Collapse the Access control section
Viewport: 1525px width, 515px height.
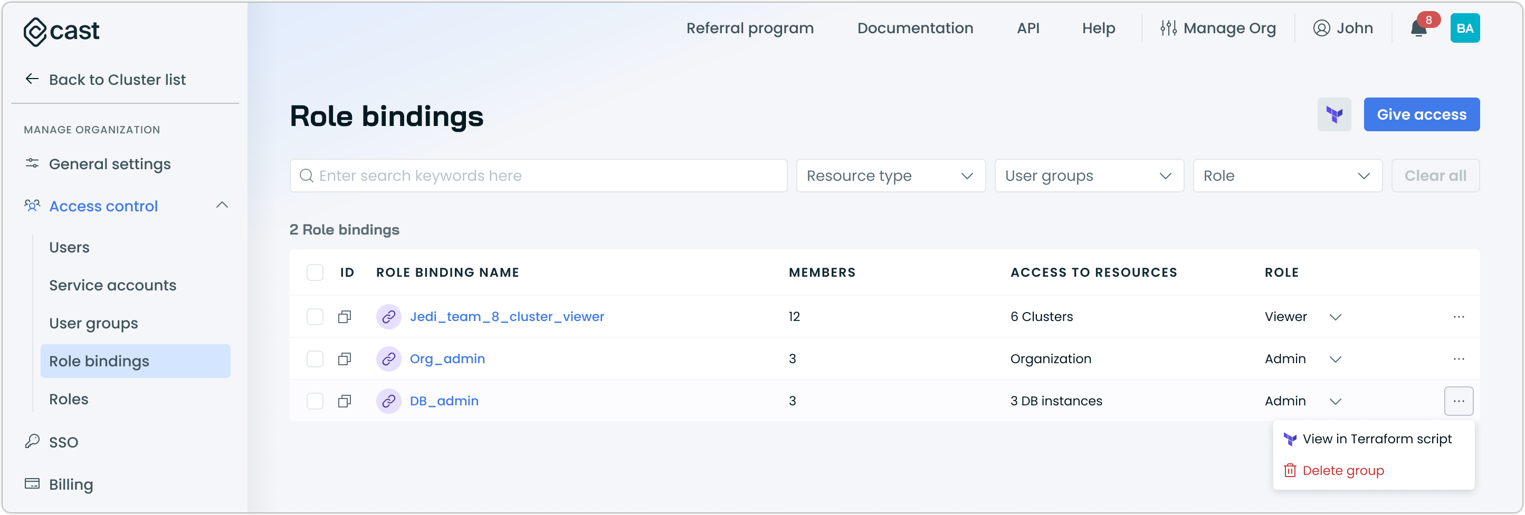[222, 206]
